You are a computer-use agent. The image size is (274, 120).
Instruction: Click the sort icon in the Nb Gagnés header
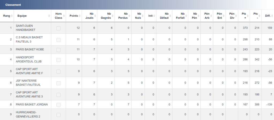click(112, 16)
